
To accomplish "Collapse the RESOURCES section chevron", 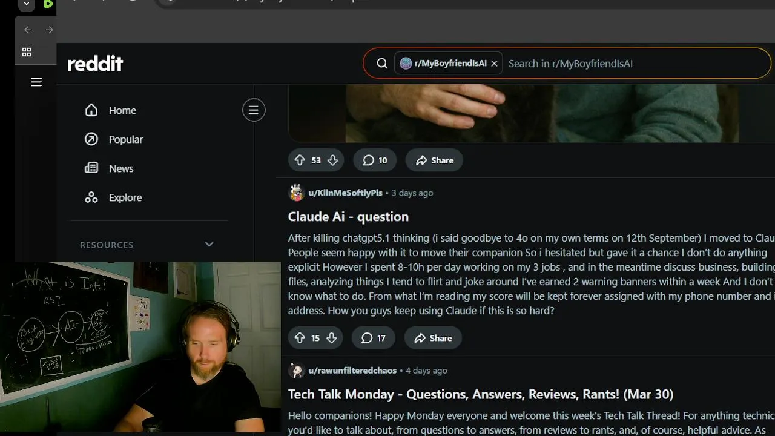I will pos(209,245).
